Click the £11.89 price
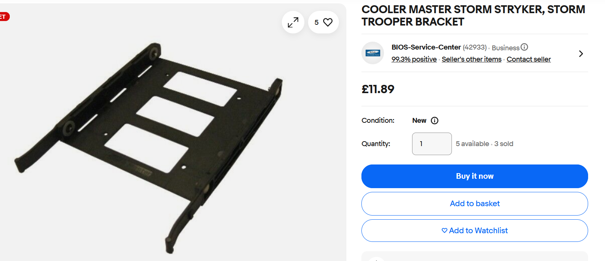605x261 pixels. (378, 89)
